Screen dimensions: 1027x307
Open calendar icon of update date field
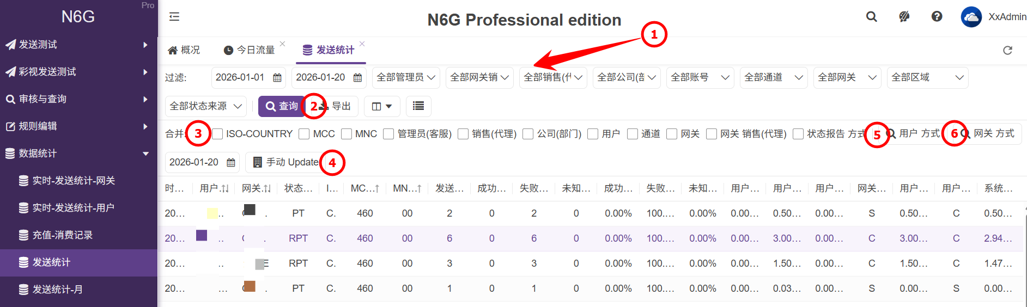(x=231, y=162)
